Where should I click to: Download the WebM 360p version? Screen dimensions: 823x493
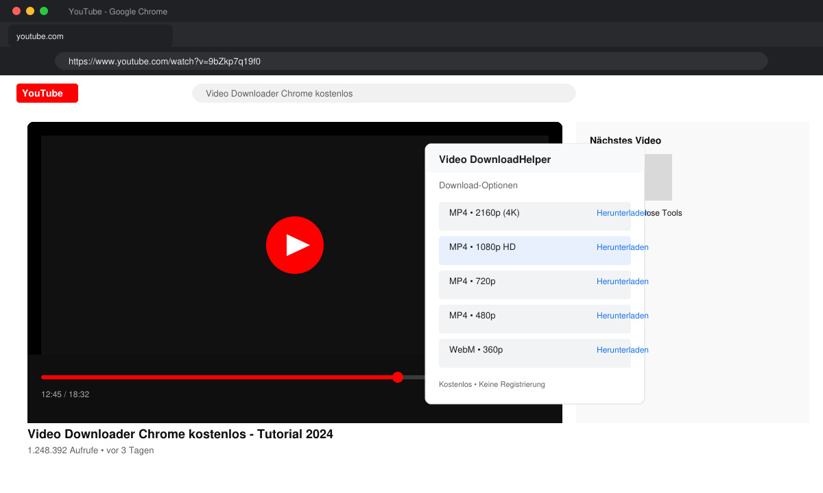(622, 350)
